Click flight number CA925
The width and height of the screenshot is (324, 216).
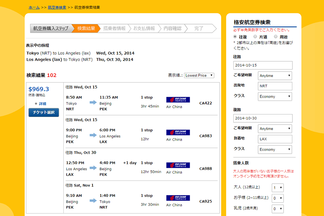[206, 201]
